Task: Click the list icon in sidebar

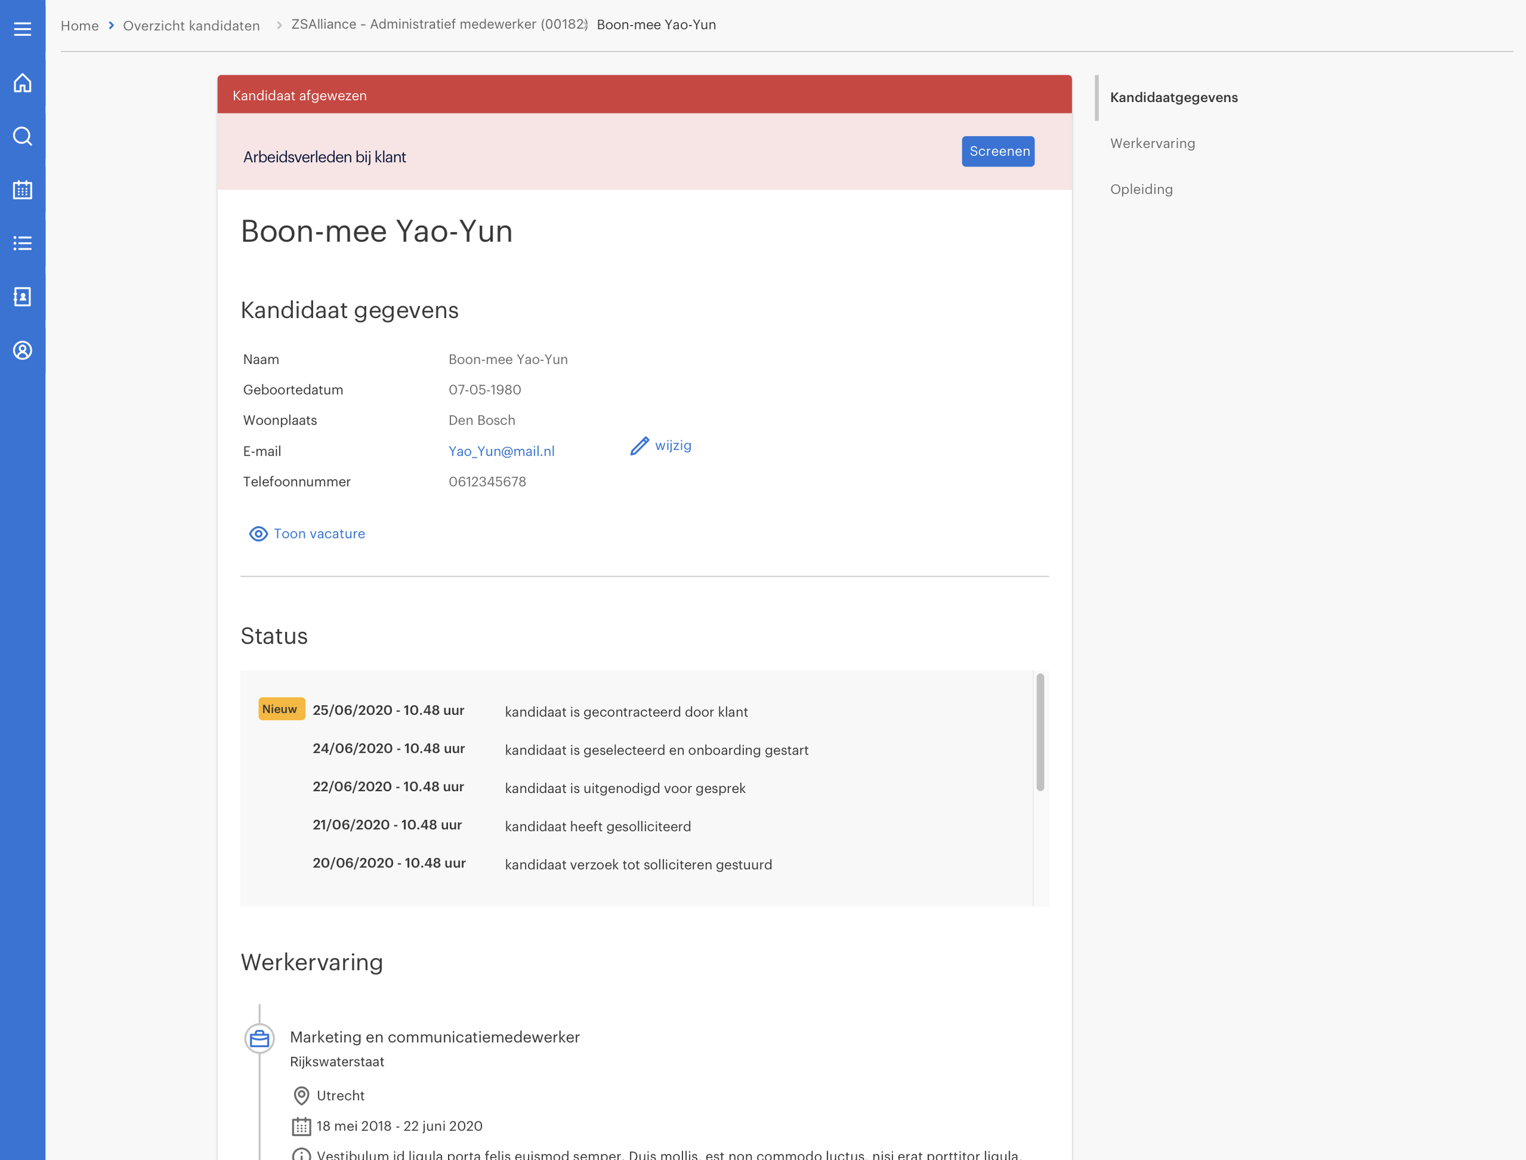Action: click(x=22, y=243)
